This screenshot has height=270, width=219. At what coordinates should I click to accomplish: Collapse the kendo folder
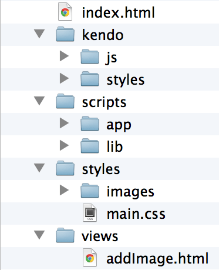pyautogui.click(x=39, y=34)
